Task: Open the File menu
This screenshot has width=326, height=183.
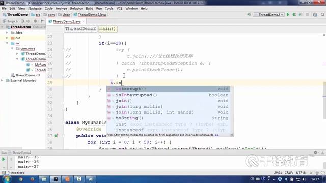Action: point(4,8)
